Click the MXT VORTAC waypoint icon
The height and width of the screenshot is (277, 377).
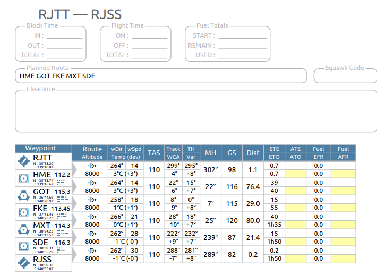(x=24, y=229)
